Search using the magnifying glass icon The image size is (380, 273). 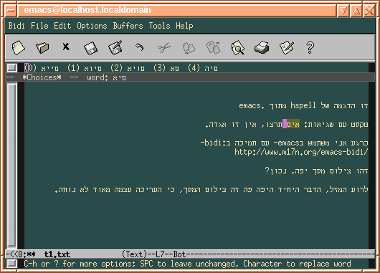pyautogui.click(x=238, y=47)
